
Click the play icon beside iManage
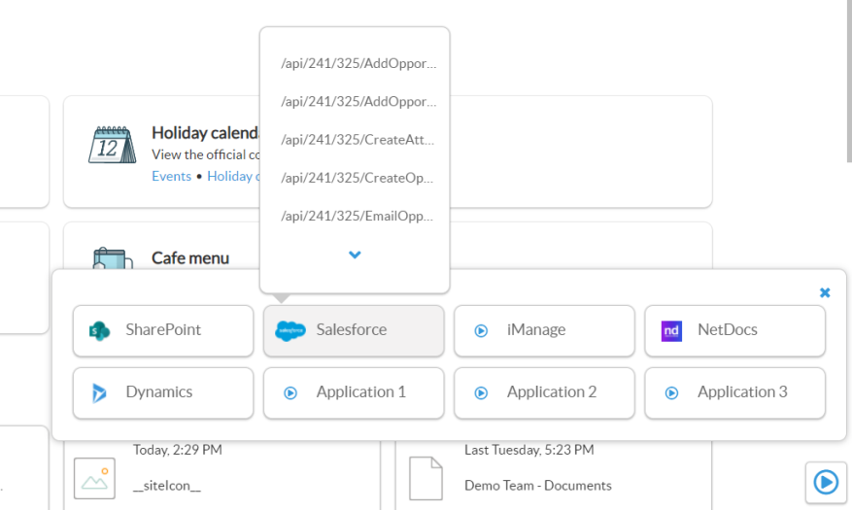tap(481, 330)
